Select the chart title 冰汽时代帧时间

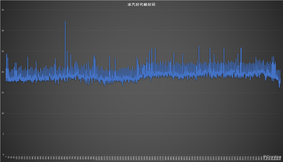point(141,5)
